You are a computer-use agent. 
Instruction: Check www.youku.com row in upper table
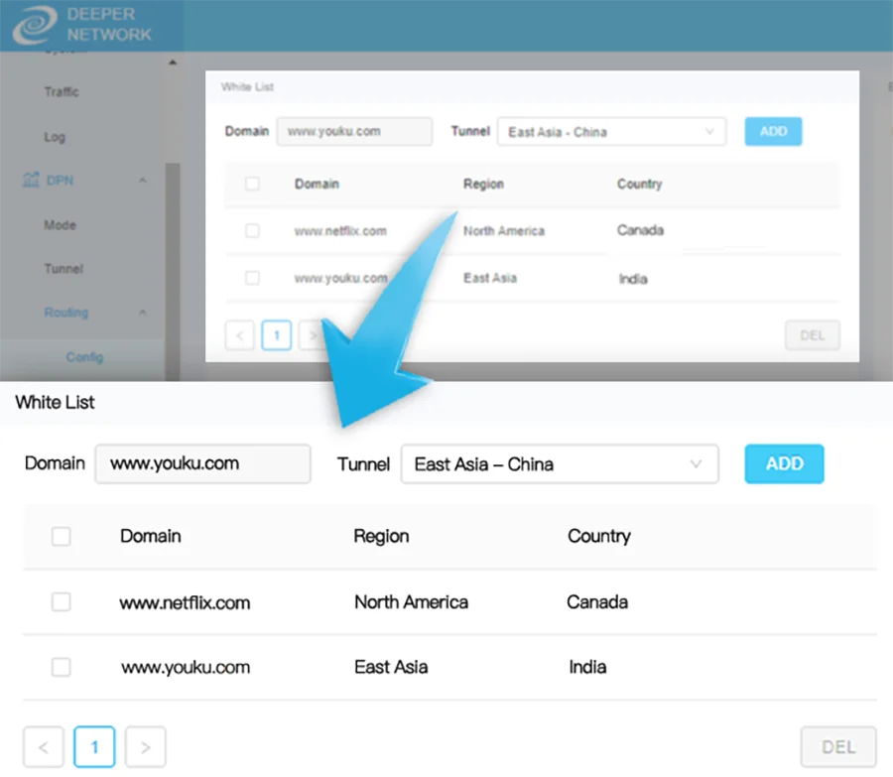(252, 278)
